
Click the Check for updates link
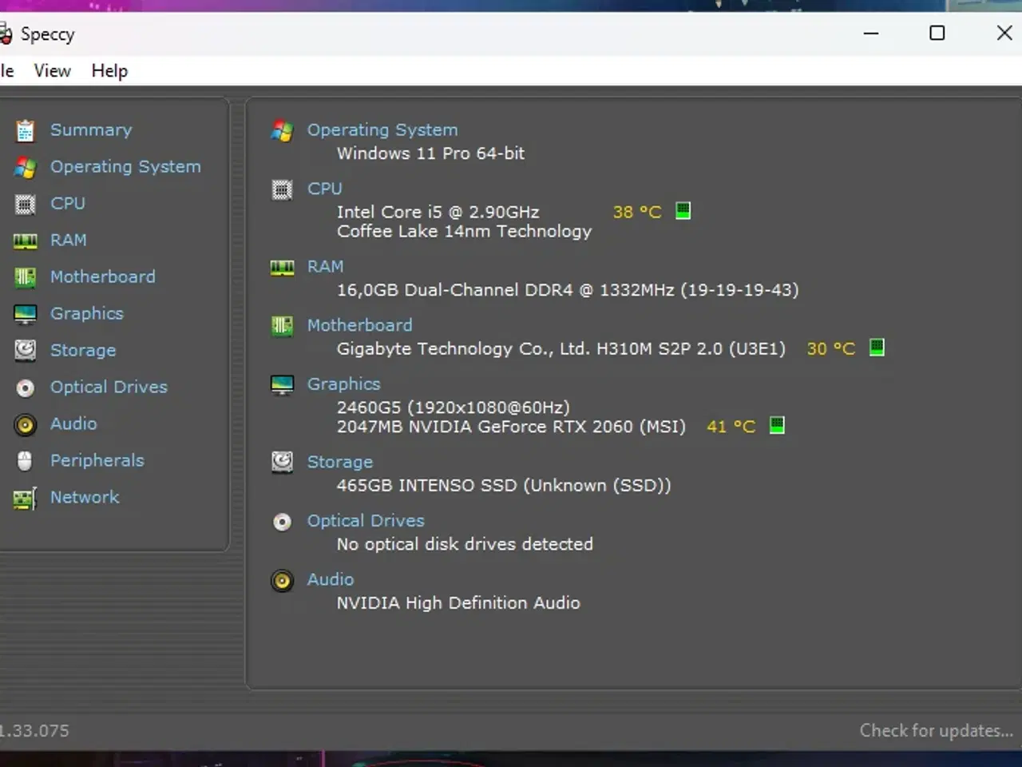pos(936,730)
